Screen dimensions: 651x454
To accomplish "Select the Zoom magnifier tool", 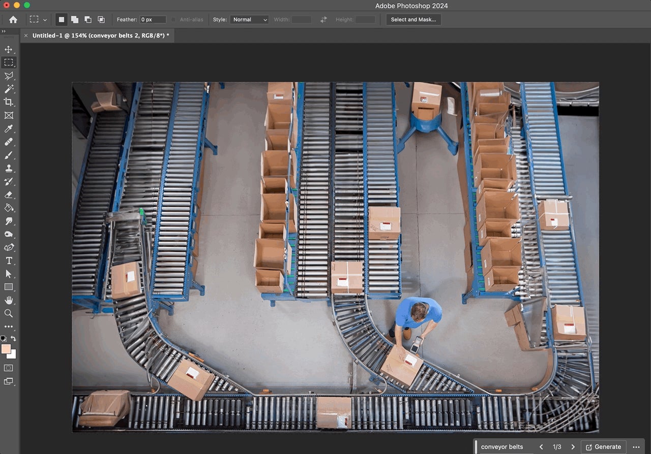I will [9, 313].
